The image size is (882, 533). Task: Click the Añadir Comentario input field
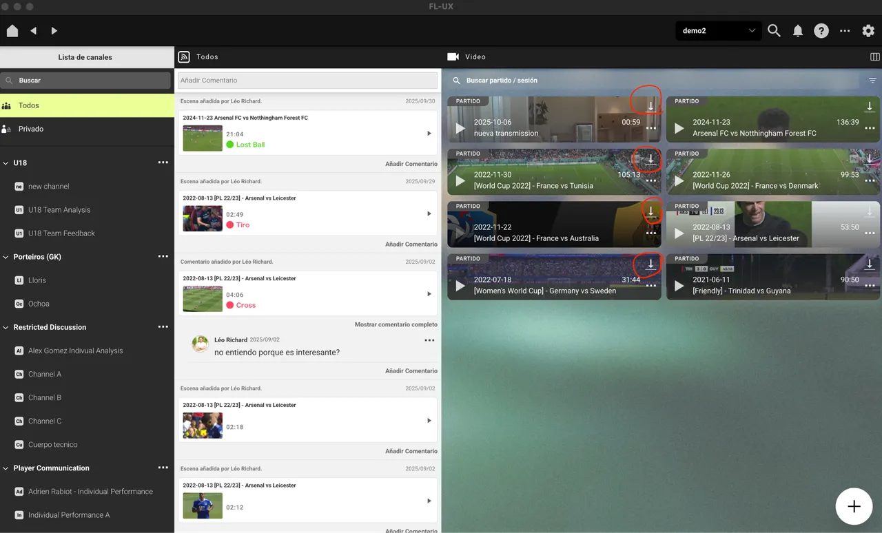coord(308,81)
